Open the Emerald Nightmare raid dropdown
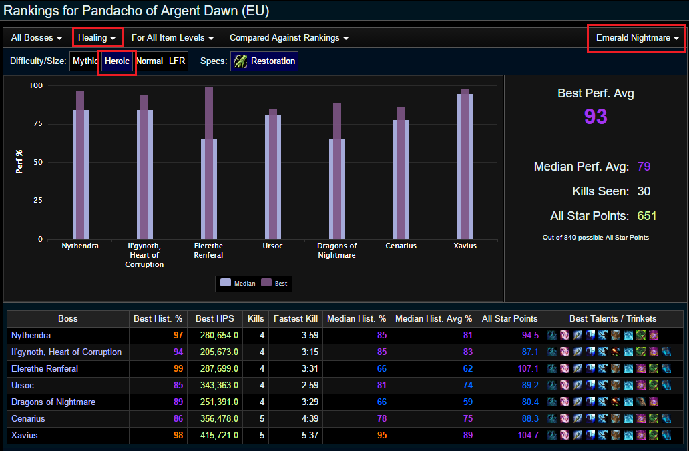 (x=637, y=38)
